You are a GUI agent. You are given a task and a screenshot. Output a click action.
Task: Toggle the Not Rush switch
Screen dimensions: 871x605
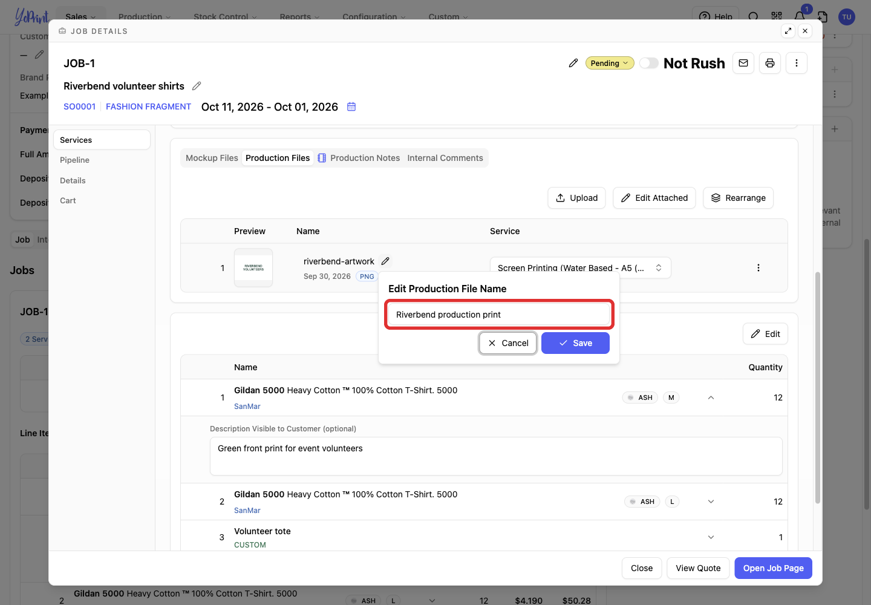(x=649, y=63)
